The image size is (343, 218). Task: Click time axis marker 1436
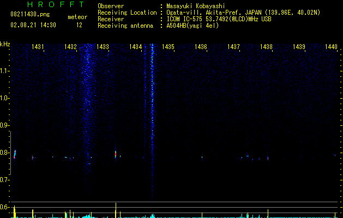[201, 47]
